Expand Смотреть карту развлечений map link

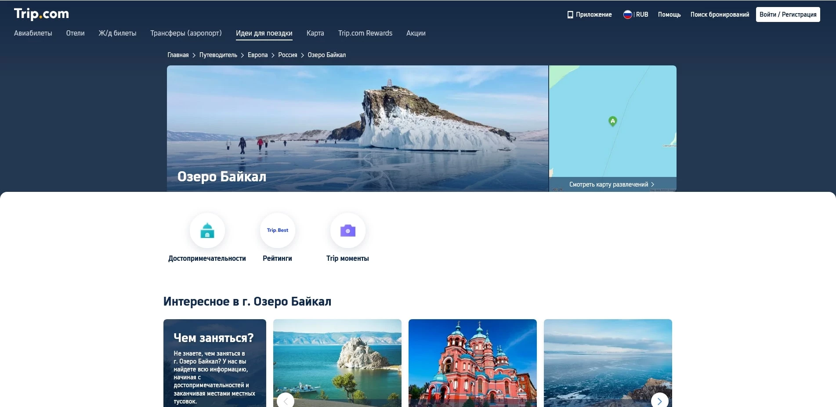coord(612,184)
